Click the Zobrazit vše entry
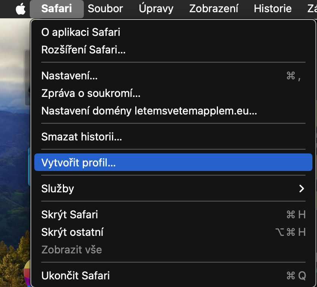Image resolution: width=317 pixels, height=287 pixels. (71, 250)
